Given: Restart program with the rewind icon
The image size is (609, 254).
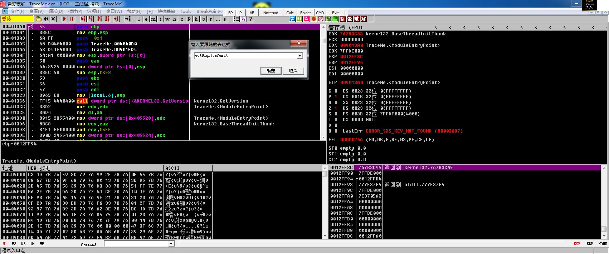Looking at the screenshot, I should pos(46,19).
